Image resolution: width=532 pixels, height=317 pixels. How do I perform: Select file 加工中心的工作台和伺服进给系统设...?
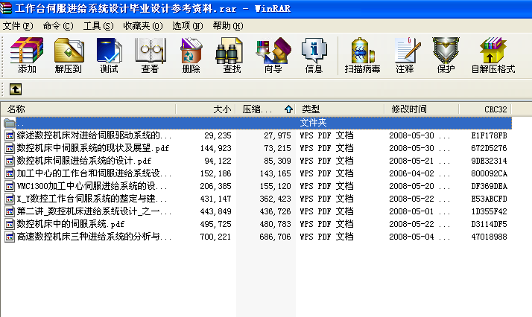(x=94, y=173)
